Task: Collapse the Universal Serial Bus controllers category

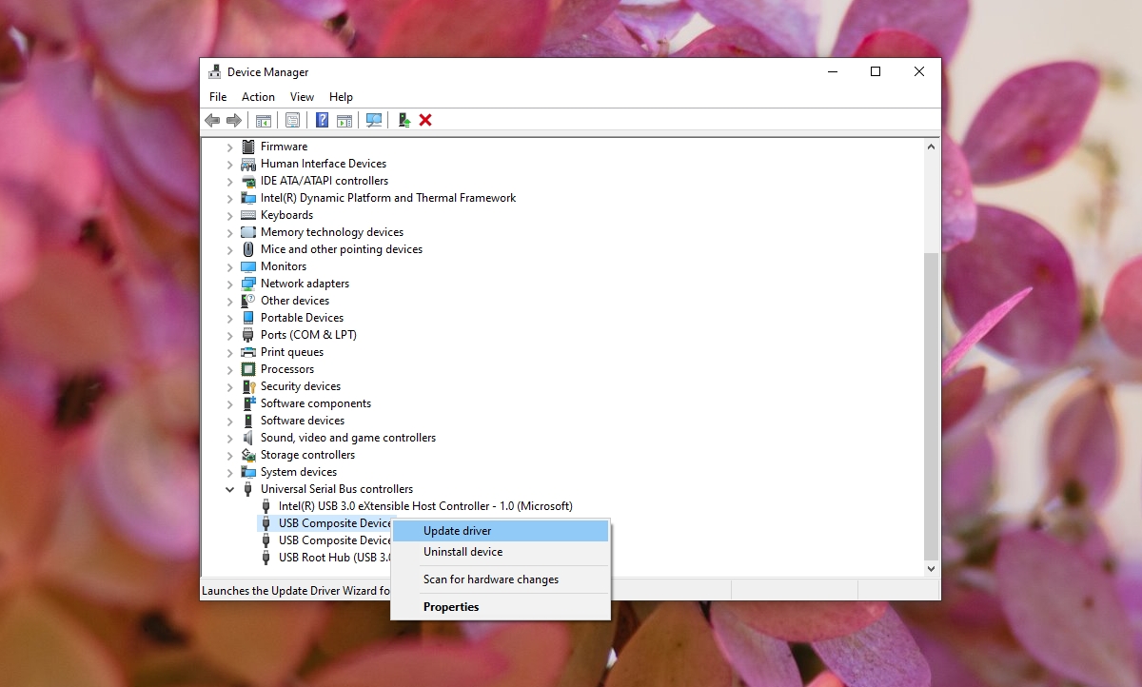Action: 229,488
